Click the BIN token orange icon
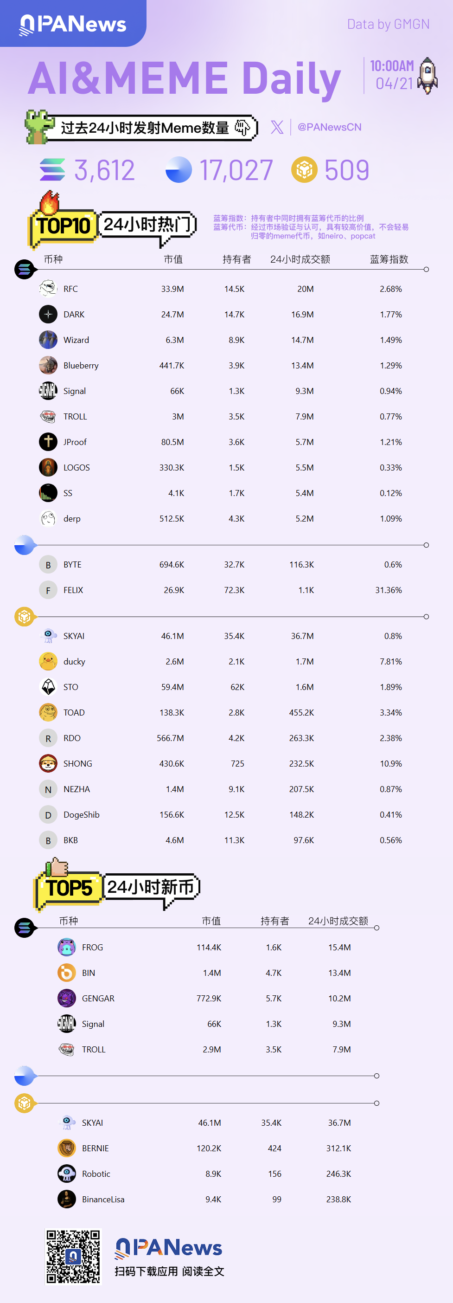The height and width of the screenshot is (1303, 453). (x=66, y=972)
